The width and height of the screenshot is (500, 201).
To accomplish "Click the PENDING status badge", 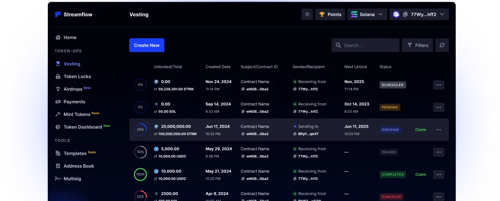I will [x=389, y=107].
